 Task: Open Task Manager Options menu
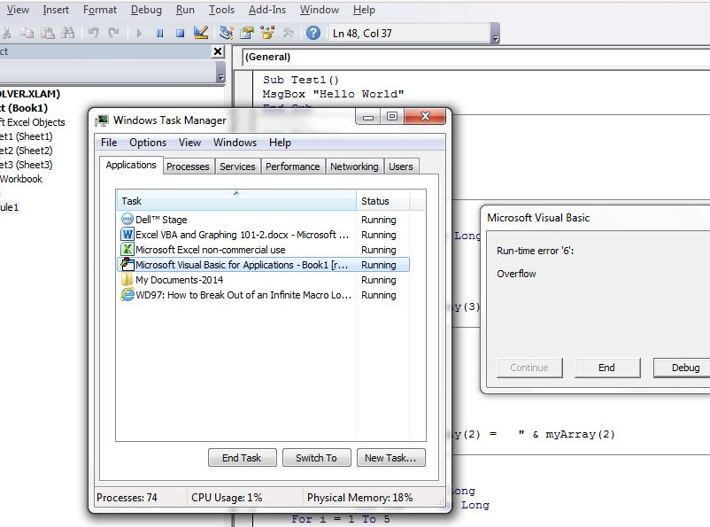pyautogui.click(x=148, y=143)
